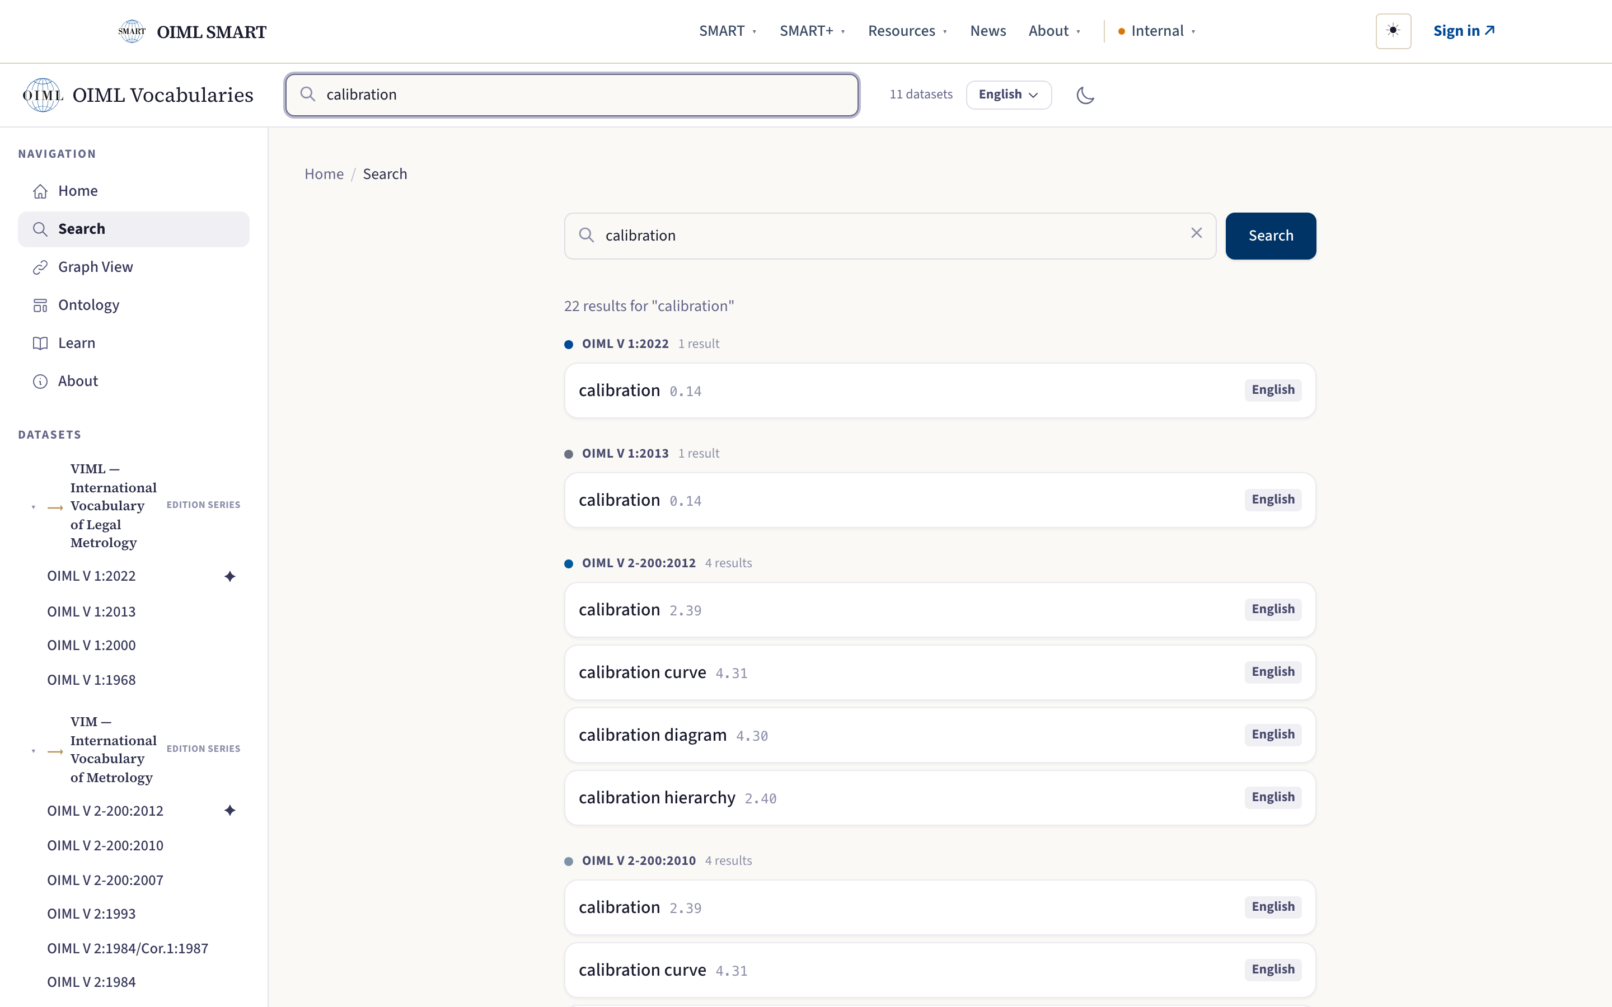Click the blue Search button
The height and width of the screenshot is (1007, 1612).
[x=1270, y=236]
